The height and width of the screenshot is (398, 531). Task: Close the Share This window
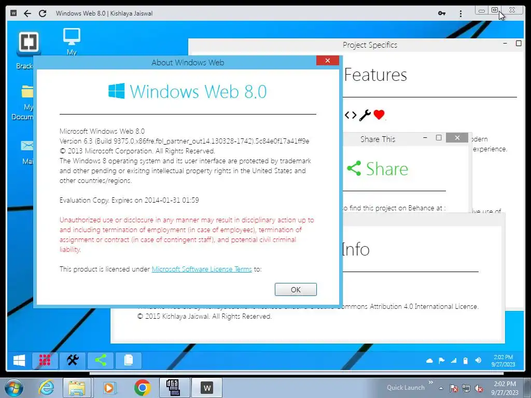click(x=457, y=137)
